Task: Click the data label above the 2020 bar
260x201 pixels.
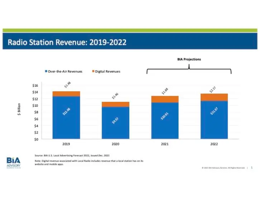Action: pyautogui.click(x=115, y=96)
